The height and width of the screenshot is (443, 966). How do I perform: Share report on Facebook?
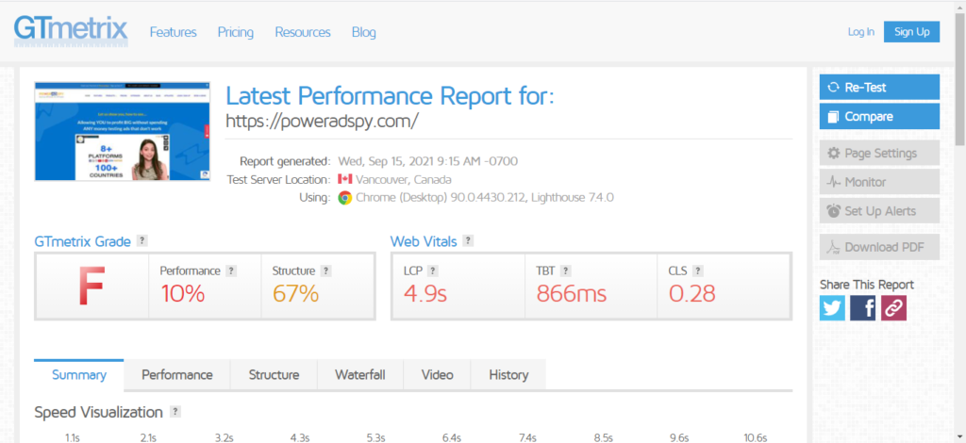pyautogui.click(x=862, y=308)
